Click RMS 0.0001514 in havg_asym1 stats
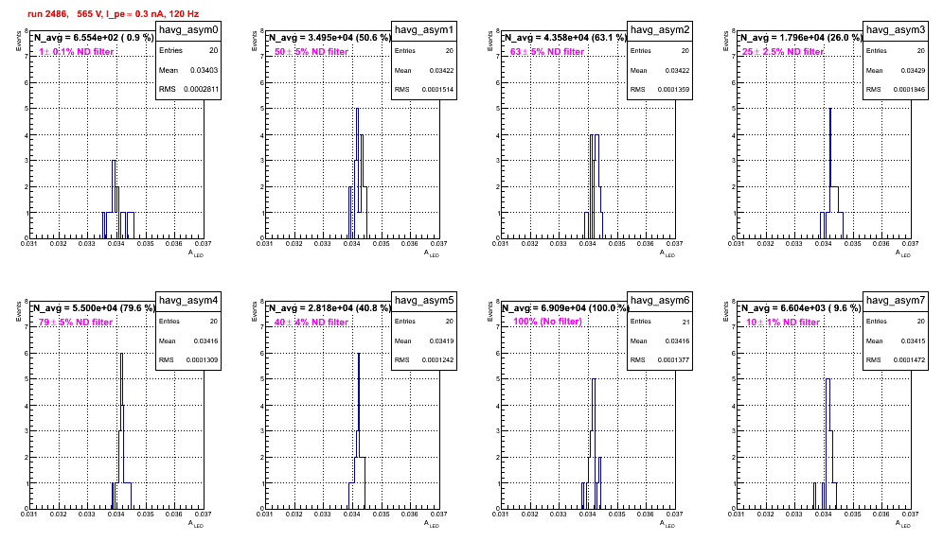This screenshot has height=541, width=943. 424,89
